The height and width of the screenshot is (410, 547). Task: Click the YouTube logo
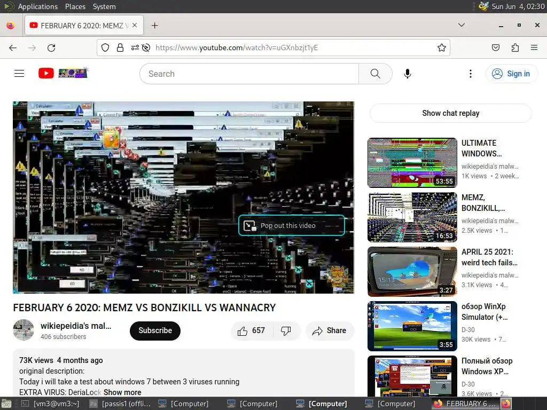point(63,73)
